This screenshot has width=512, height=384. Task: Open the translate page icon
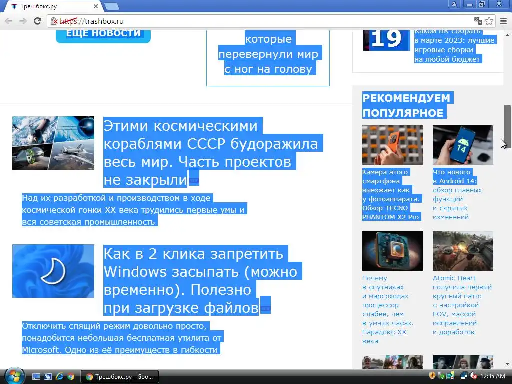pyautogui.click(x=478, y=21)
